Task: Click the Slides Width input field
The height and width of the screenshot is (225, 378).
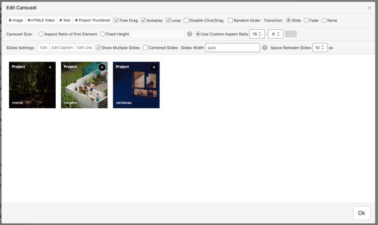Action: click(x=233, y=48)
